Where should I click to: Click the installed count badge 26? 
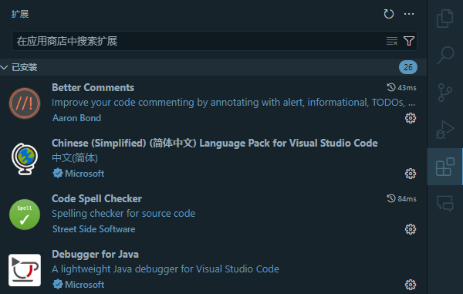(x=408, y=67)
